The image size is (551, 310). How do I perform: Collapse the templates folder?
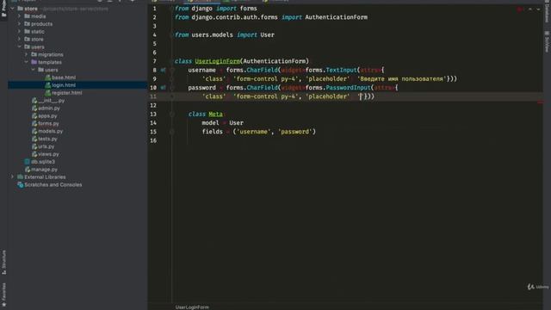pyautogui.click(x=27, y=62)
